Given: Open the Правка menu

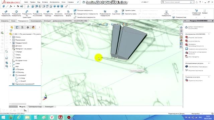Looking at the screenshot, I should coord(33,2).
